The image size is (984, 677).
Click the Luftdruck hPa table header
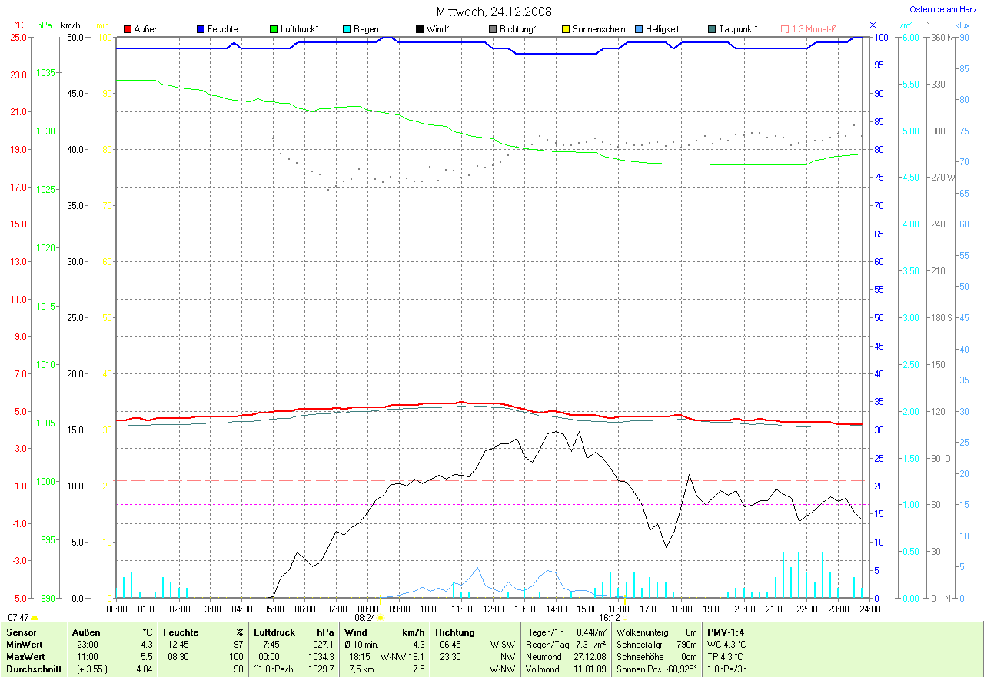tap(294, 632)
